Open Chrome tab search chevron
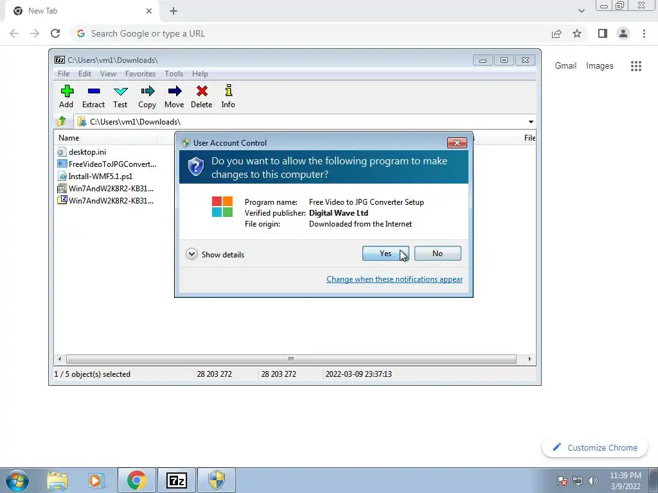The image size is (658, 493). click(x=581, y=11)
